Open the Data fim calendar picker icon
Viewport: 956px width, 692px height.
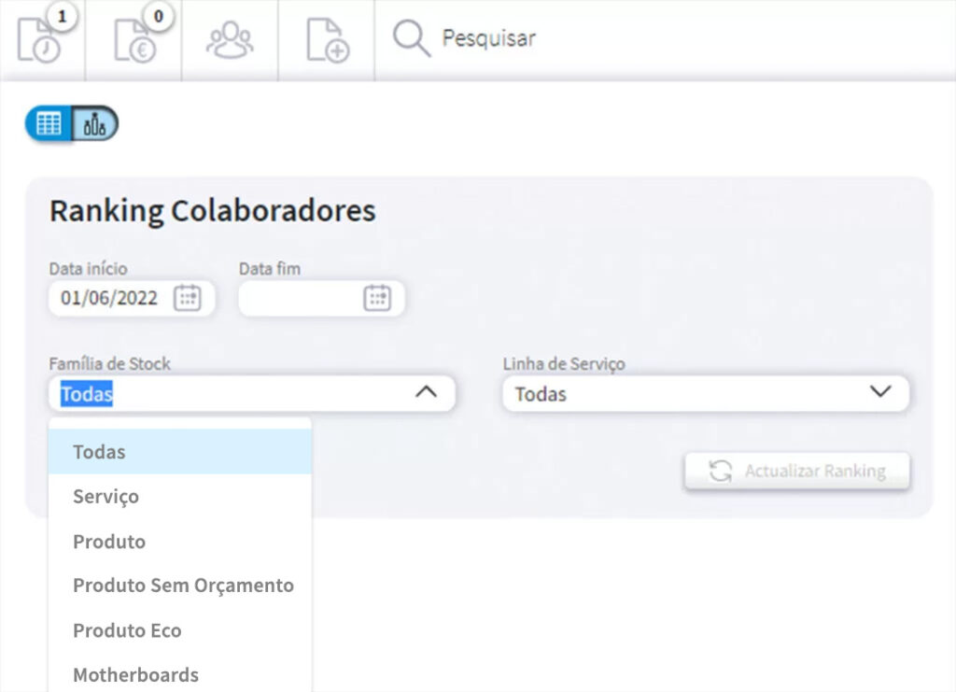click(379, 298)
